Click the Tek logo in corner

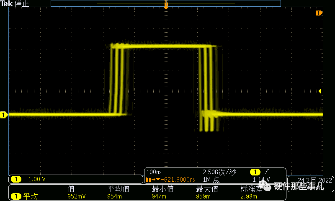pyautogui.click(x=7, y=3)
